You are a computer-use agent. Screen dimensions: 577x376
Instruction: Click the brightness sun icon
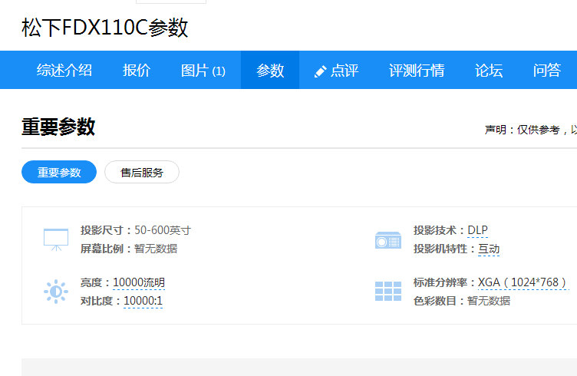pos(56,292)
